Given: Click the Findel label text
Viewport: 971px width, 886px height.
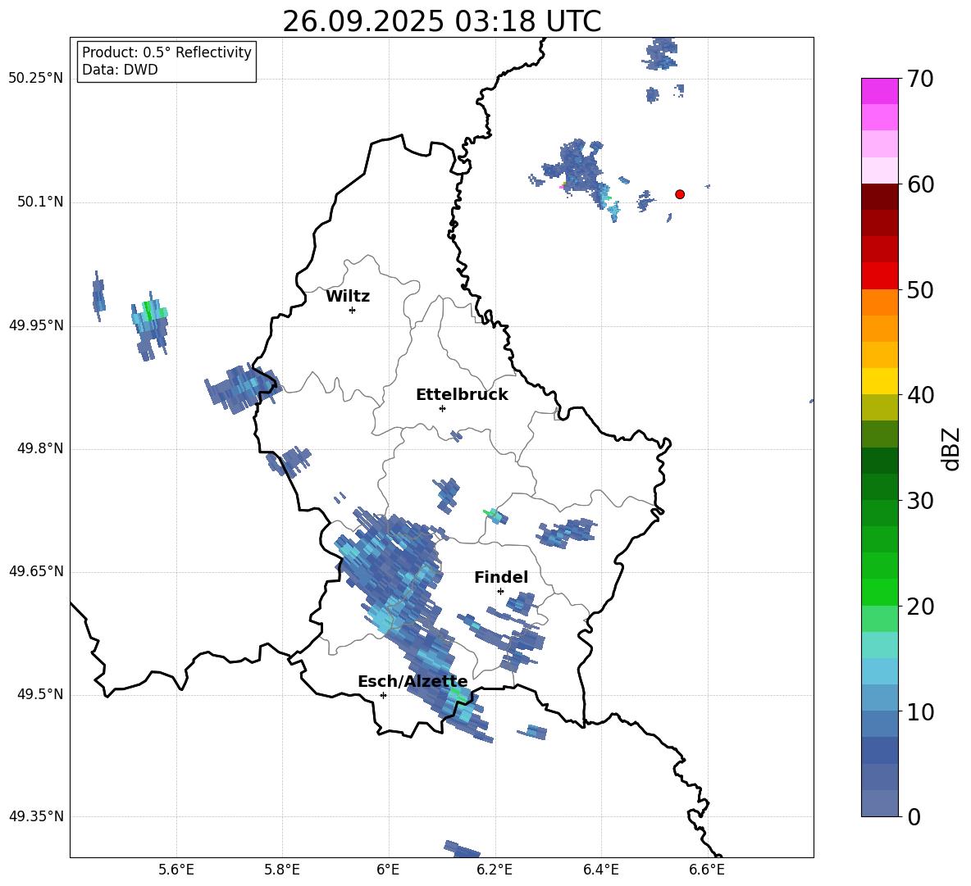Looking at the screenshot, I should pyautogui.click(x=501, y=577).
